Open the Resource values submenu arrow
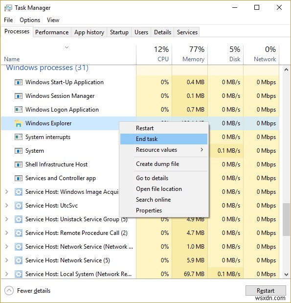 pyautogui.click(x=202, y=150)
